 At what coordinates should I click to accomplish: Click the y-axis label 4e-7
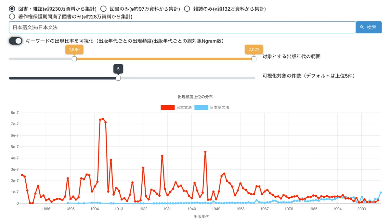pyautogui.click(x=14, y=158)
